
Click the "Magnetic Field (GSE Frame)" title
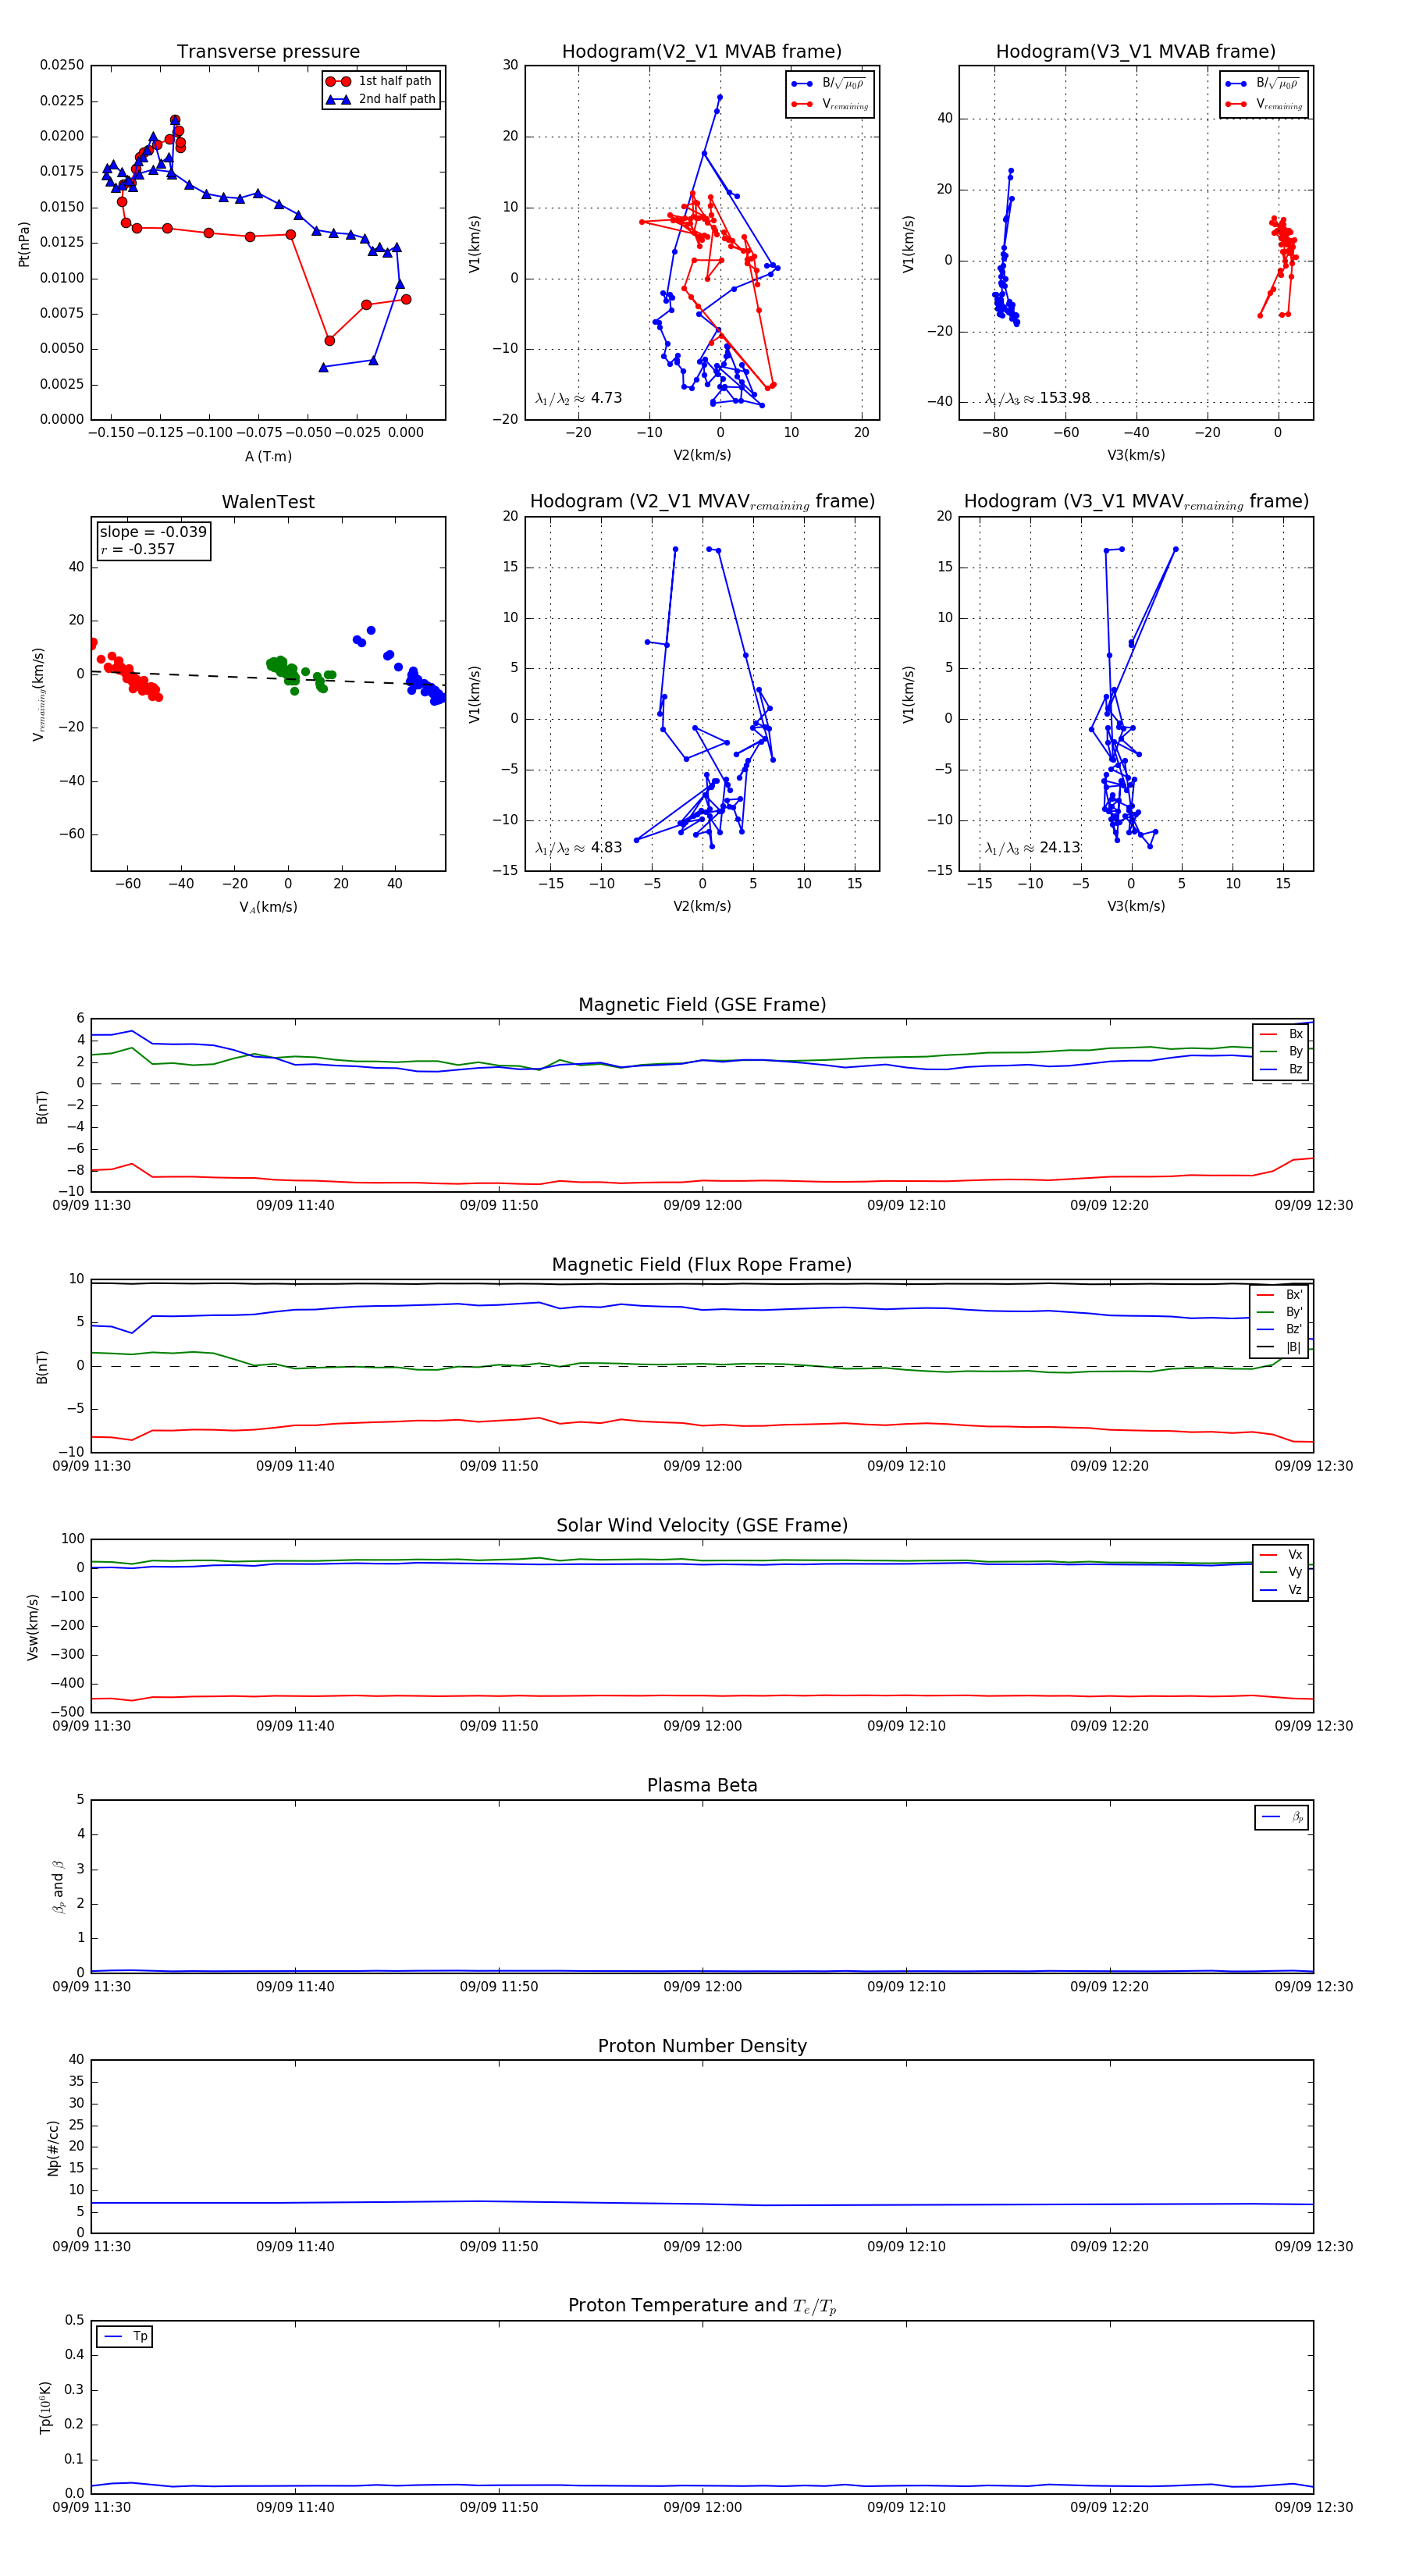click(x=702, y=1005)
